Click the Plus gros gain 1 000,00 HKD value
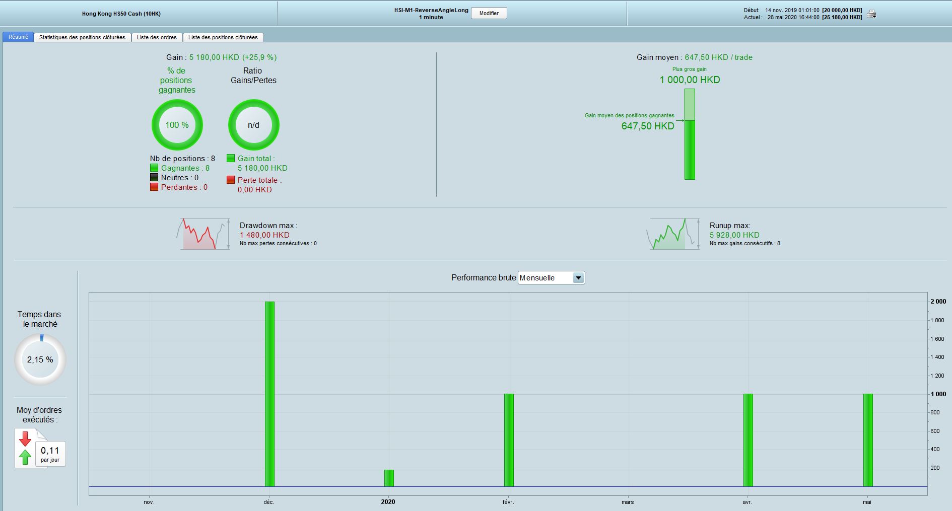 pos(690,80)
